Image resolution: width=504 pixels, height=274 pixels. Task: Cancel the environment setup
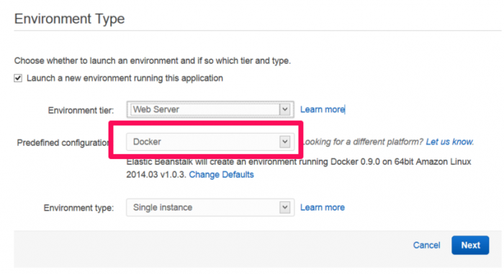(x=426, y=245)
